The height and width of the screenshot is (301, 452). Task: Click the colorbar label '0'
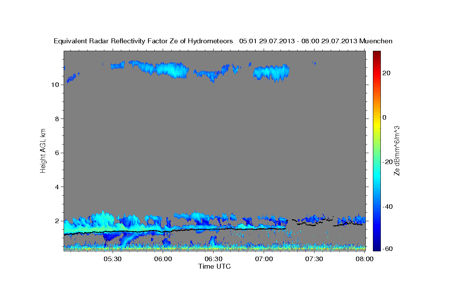[x=385, y=117]
